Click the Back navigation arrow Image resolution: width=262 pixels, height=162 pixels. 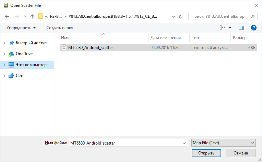pos(8,16)
